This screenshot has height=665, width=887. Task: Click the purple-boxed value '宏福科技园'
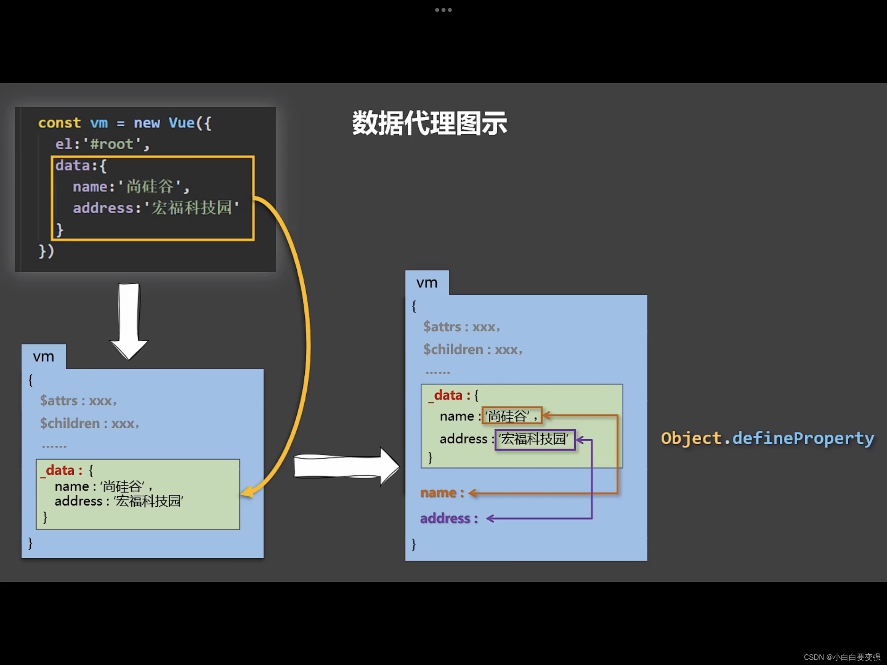pos(535,439)
